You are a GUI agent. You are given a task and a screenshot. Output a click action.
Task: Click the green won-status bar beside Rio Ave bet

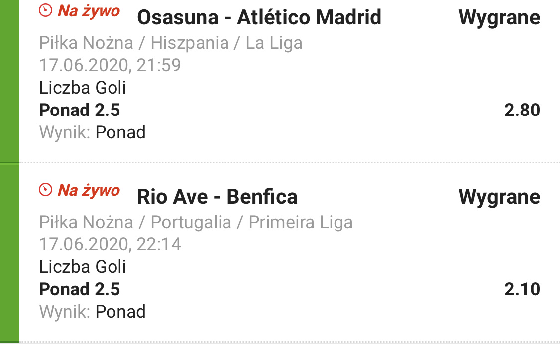tap(9, 253)
